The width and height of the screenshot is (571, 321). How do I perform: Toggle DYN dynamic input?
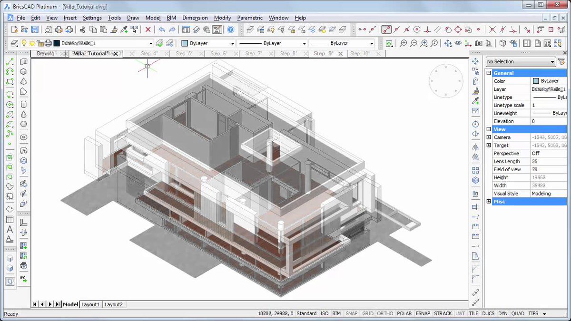coord(503,313)
